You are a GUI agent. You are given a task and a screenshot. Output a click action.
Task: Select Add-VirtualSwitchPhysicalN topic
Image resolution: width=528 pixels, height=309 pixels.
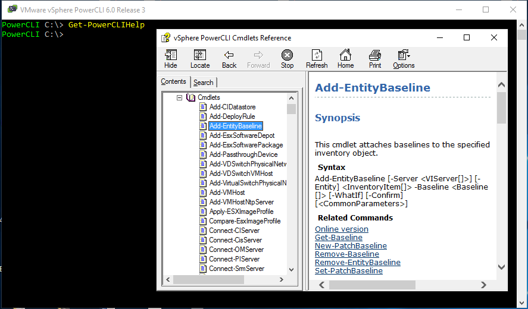tap(248, 183)
